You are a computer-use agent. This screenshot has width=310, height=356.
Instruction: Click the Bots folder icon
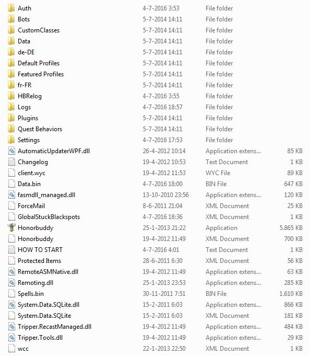[11, 19]
